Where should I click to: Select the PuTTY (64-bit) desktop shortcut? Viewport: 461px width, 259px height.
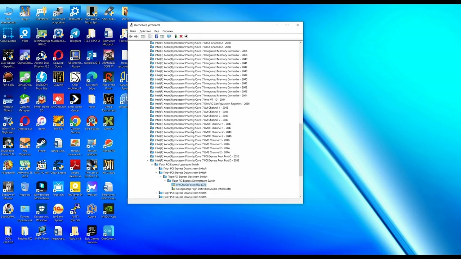[x=75, y=213]
